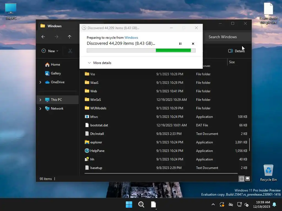This screenshot has width=282, height=211.
Task: Select OneDrive in navigation pane
Action: tap(55, 82)
